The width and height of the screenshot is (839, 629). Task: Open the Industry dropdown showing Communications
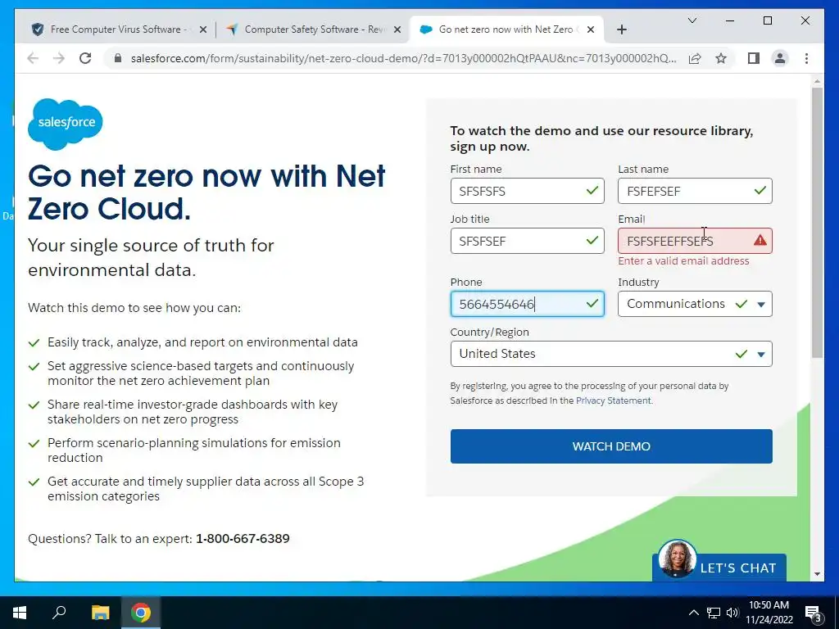point(695,304)
